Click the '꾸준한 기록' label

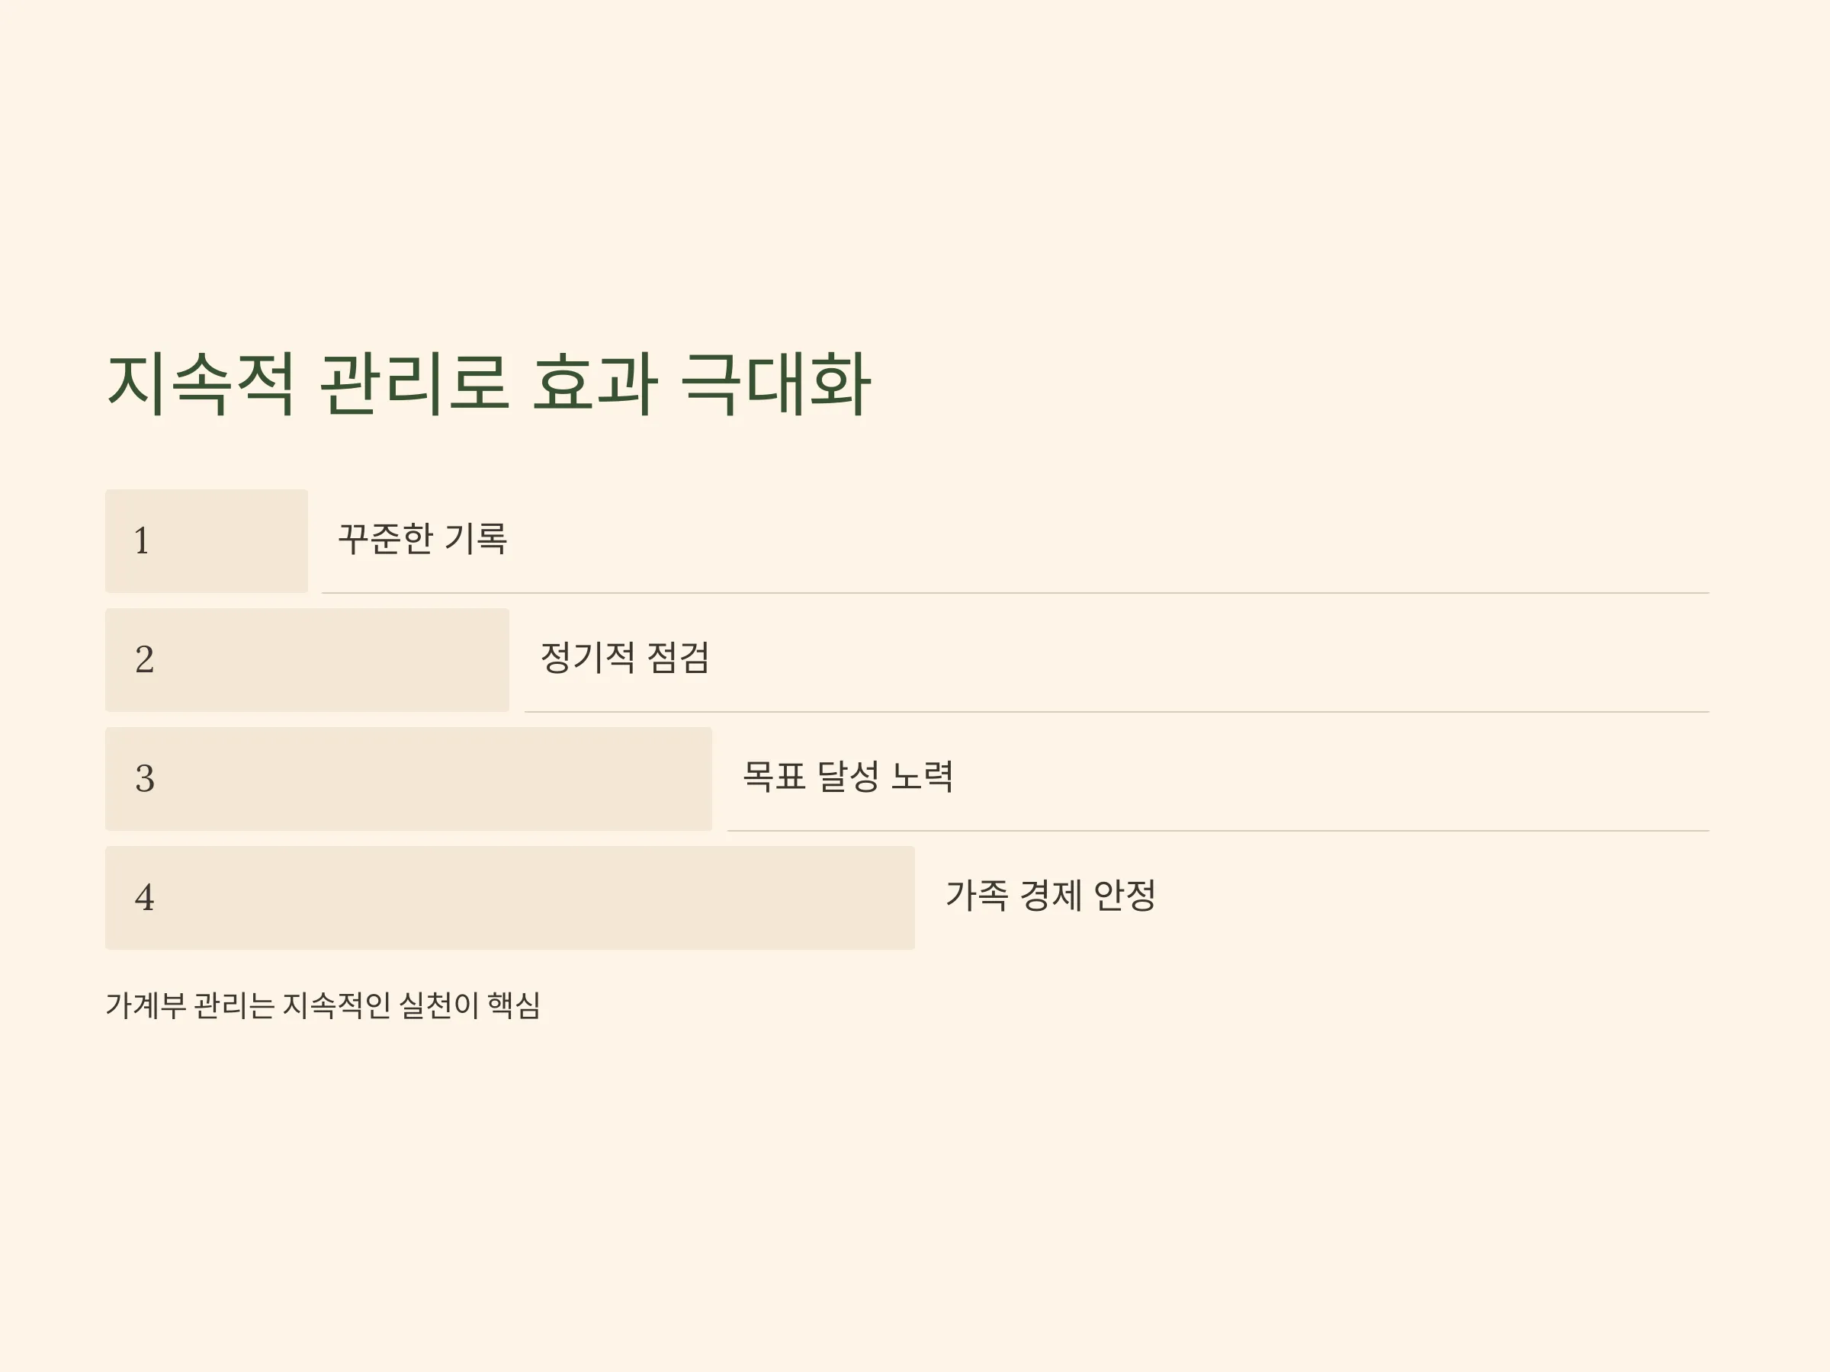tap(422, 539)
